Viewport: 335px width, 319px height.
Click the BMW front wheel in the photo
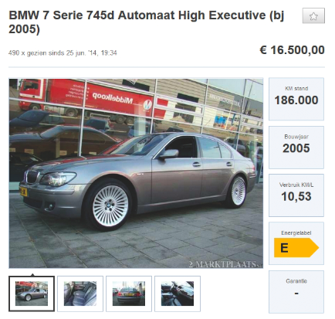[110, 205]
